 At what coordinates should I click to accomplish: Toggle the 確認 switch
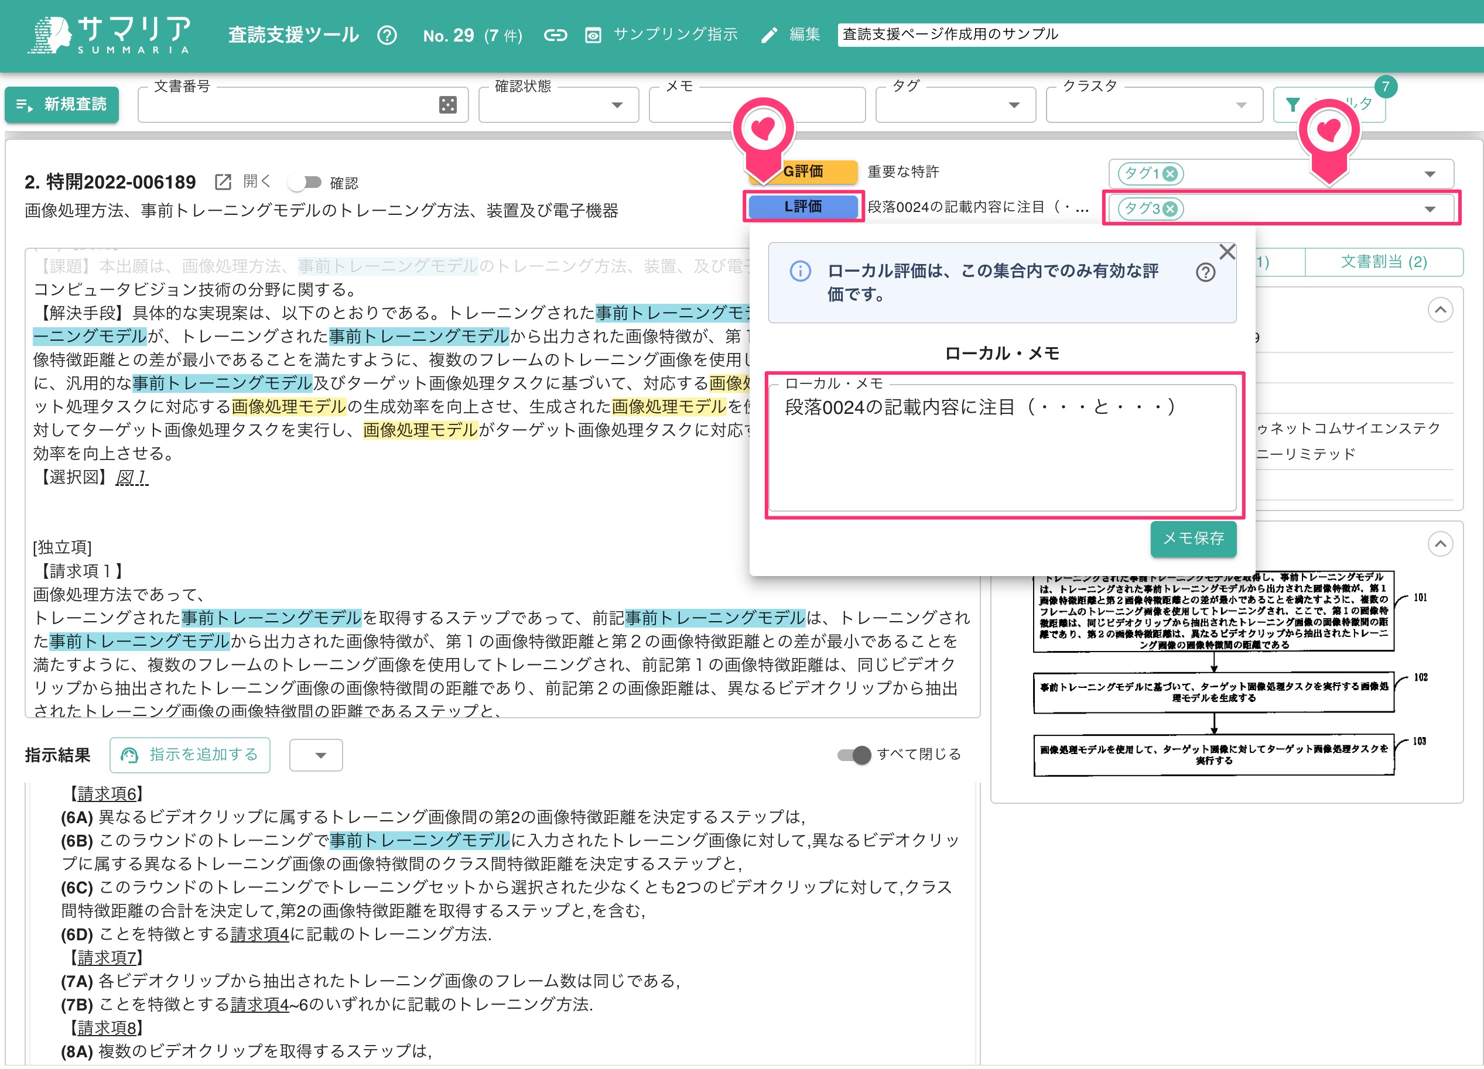tap(305, 183)
